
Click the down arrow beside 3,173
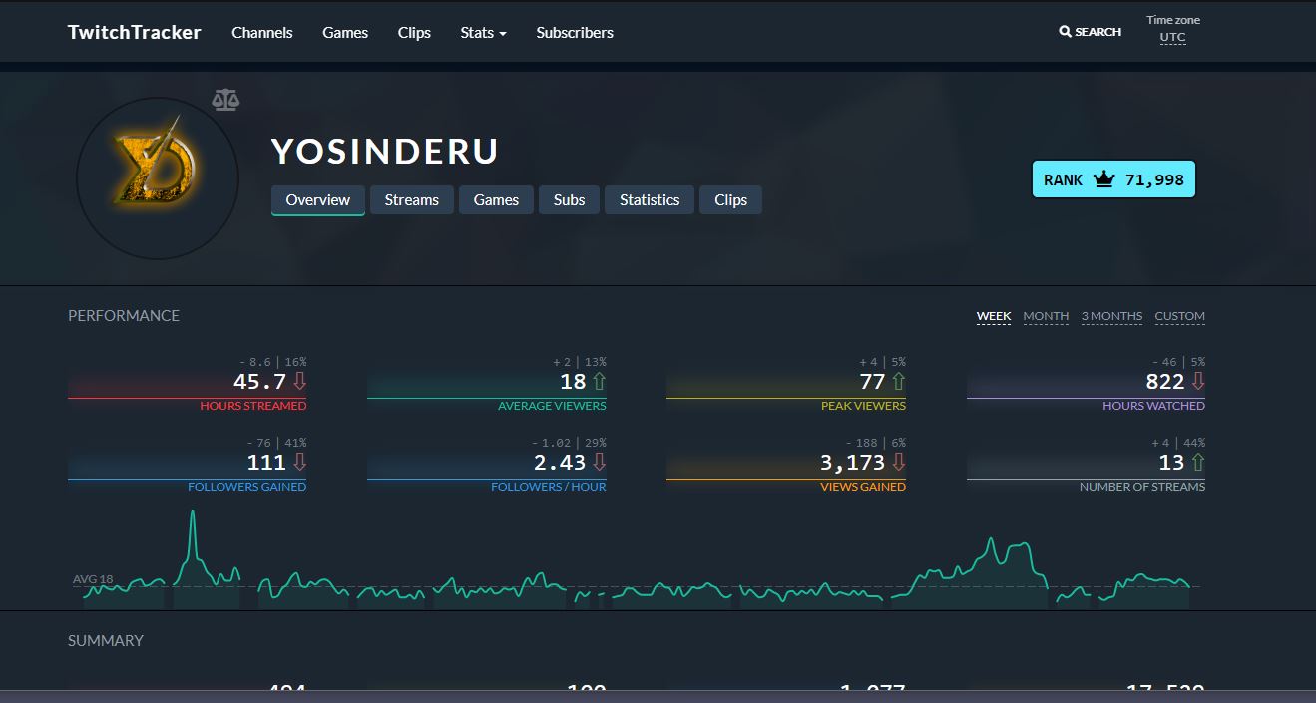[x=899, y=463]
